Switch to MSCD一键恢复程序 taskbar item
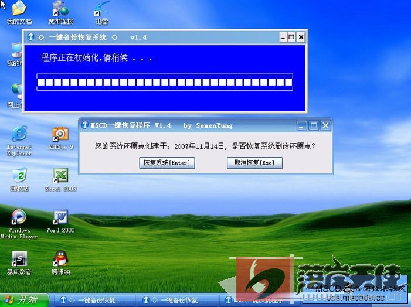This screenshot has height=307, width=411. (260, 300)
